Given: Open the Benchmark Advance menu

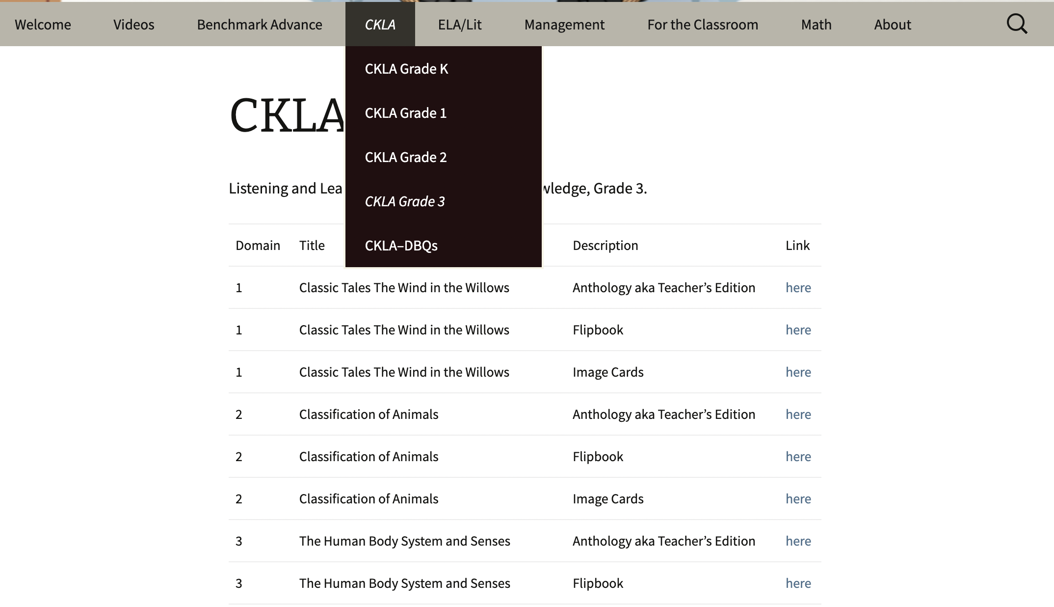Looking at the screenshot, I should (260, 25).
